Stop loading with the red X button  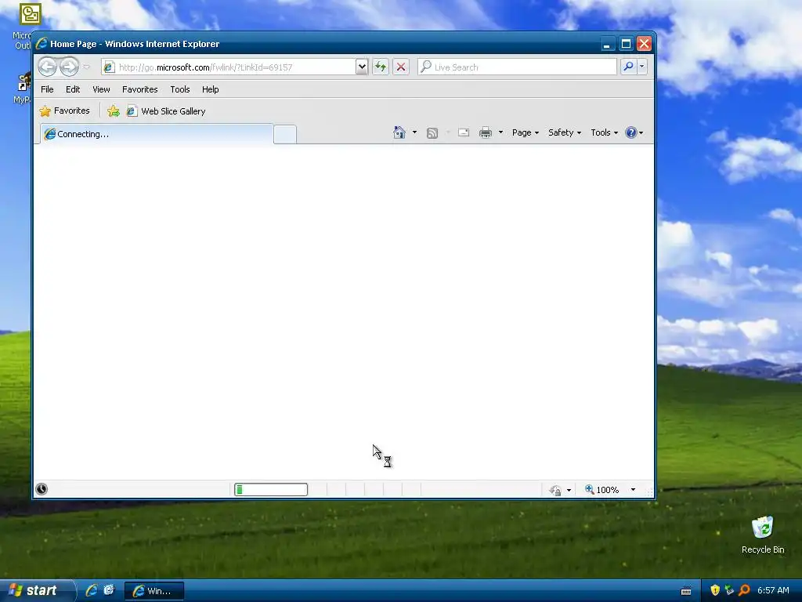pos(401,67)
